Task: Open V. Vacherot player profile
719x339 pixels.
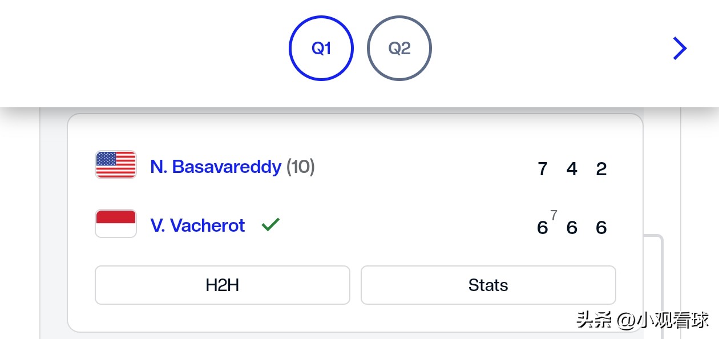Action: (197, 225)
